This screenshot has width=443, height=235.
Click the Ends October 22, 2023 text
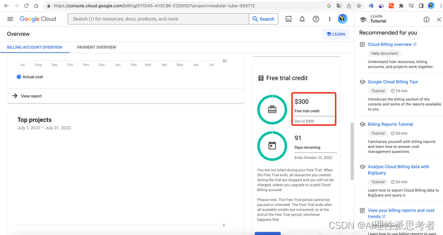(313, 158)
